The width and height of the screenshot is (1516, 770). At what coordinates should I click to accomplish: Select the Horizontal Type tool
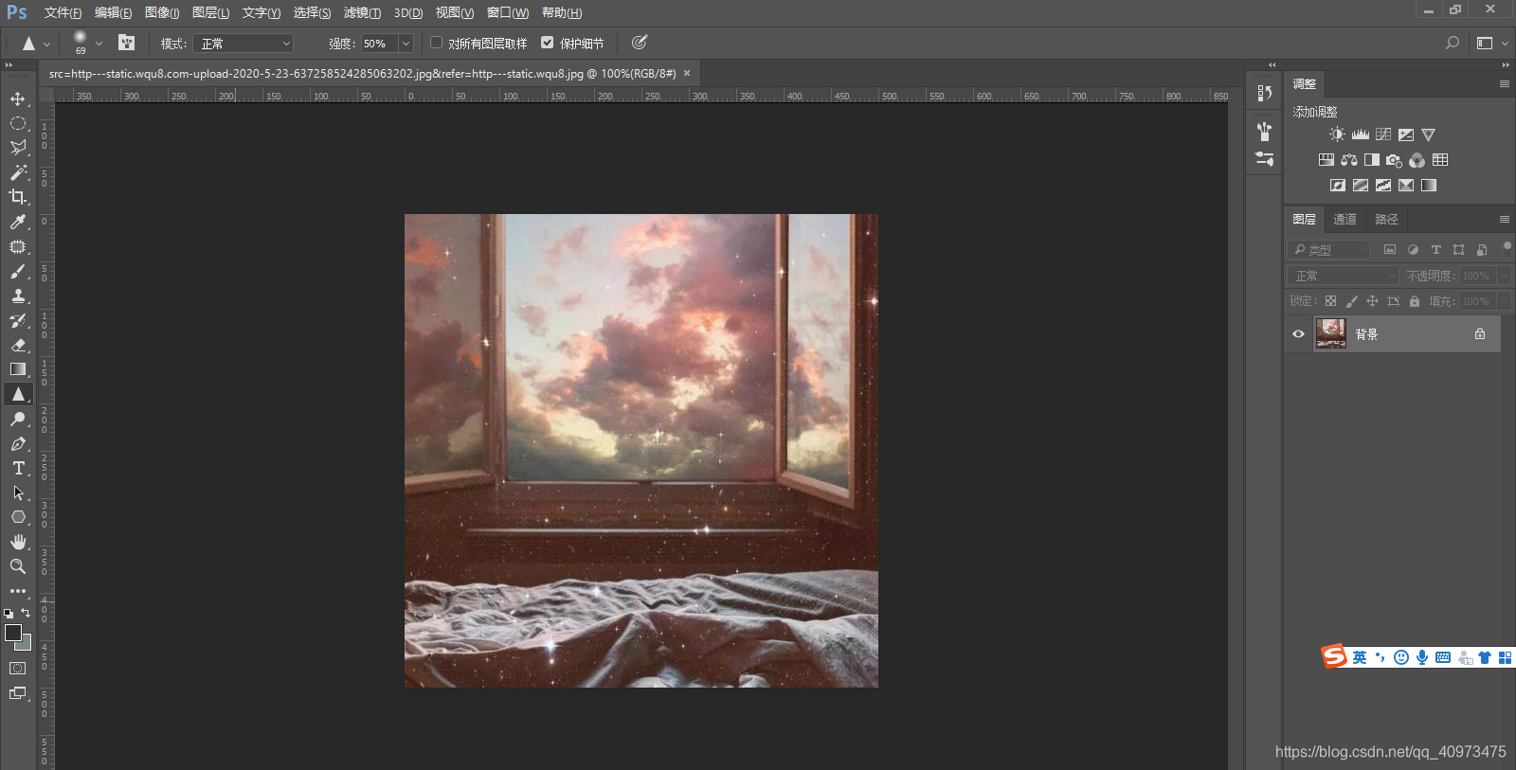(x=18, y=468)
